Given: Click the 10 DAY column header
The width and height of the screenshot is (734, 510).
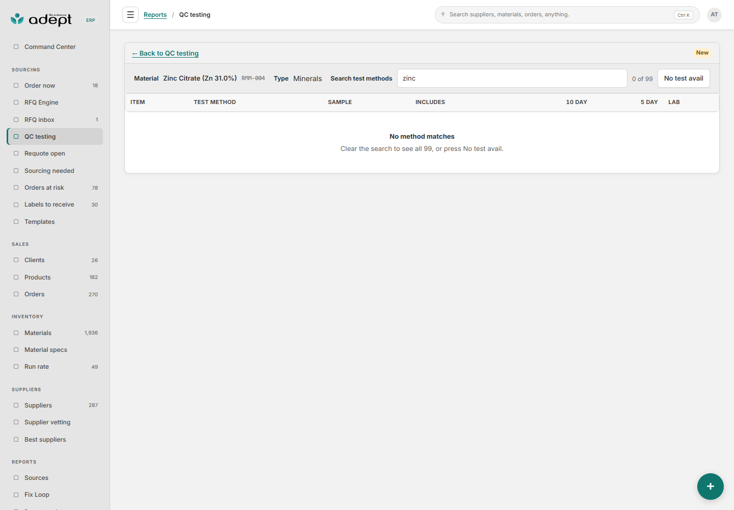Looking at the screenshot, I should tap(576, 102).
